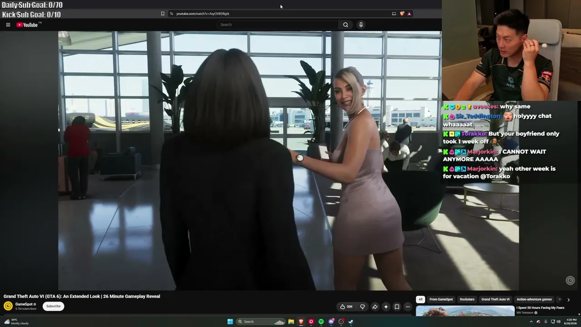Open the Brave Shields lion icon
This screenshot has height=327, width=581.
(x=402, y=14)
